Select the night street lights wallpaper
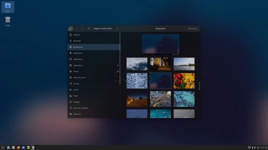The image size is (268, 150). tap(160, 64)
